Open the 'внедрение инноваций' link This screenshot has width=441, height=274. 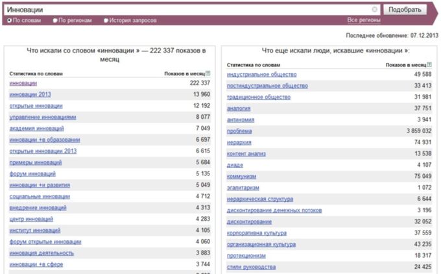click(x=38, y=208)
